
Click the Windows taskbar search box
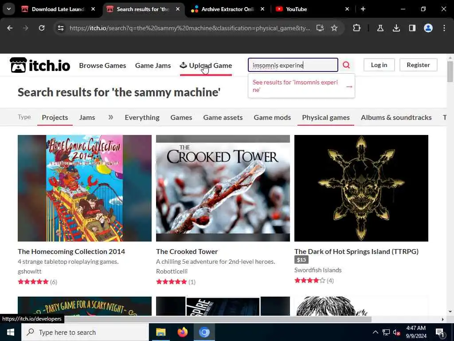tap(85, 332)
